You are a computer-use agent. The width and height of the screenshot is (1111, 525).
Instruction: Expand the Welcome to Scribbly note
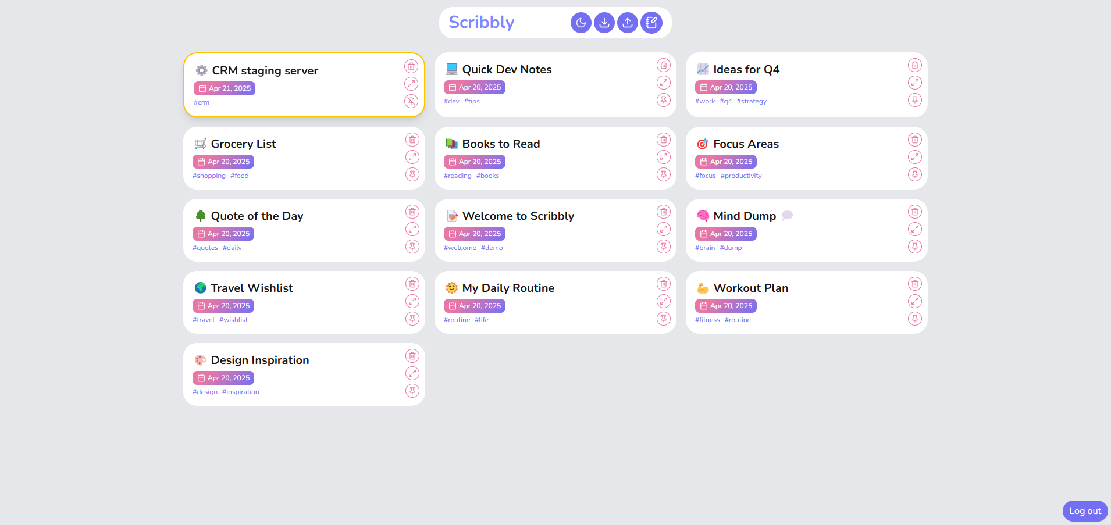(x=664, y=229)
